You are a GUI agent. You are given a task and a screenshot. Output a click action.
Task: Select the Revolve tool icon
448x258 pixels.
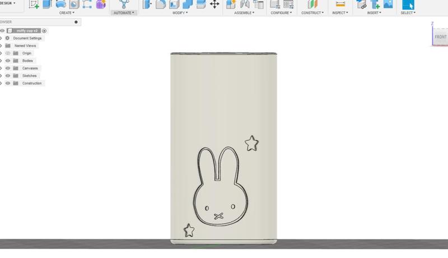(60, 4)
